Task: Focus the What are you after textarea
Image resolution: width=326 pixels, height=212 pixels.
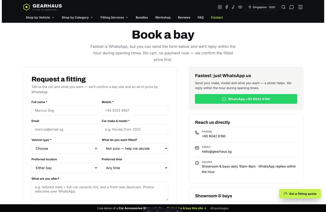Action: point(100,191)
